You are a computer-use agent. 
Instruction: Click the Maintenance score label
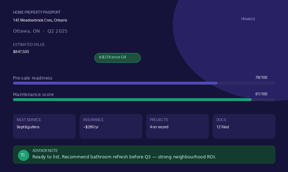33,95
